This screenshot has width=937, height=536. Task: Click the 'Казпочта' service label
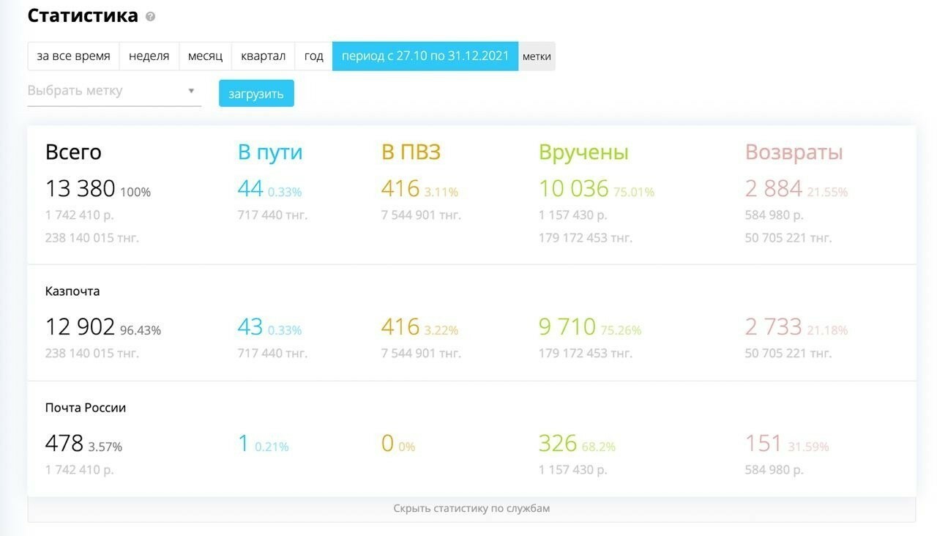pyautogui.click(x=72, y=291)
